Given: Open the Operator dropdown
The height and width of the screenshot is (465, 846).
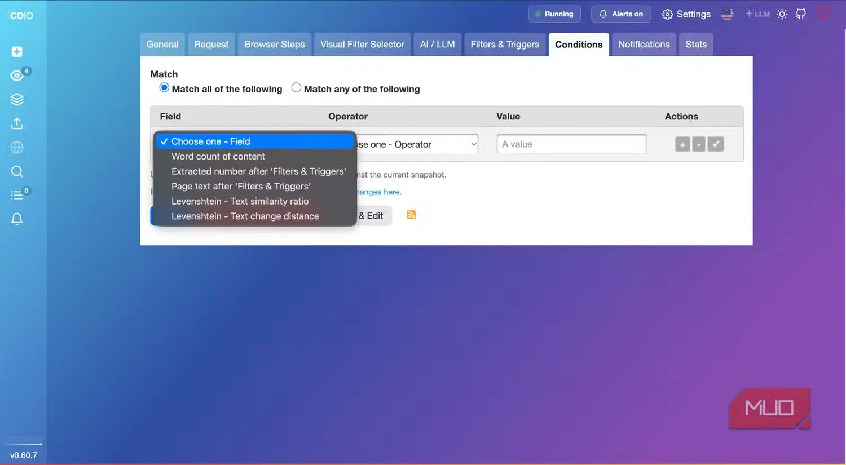Looking at the screenshot, I should tap(417, 144).
